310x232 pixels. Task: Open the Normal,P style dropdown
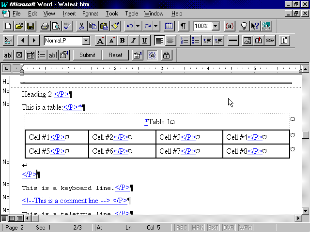click(x=86, y=41)
